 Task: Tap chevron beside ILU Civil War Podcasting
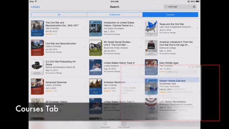84,67
